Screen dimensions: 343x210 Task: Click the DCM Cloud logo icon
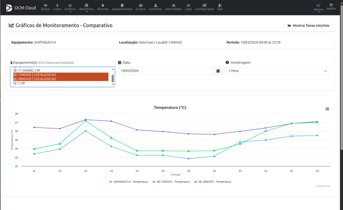click(9, 7)
